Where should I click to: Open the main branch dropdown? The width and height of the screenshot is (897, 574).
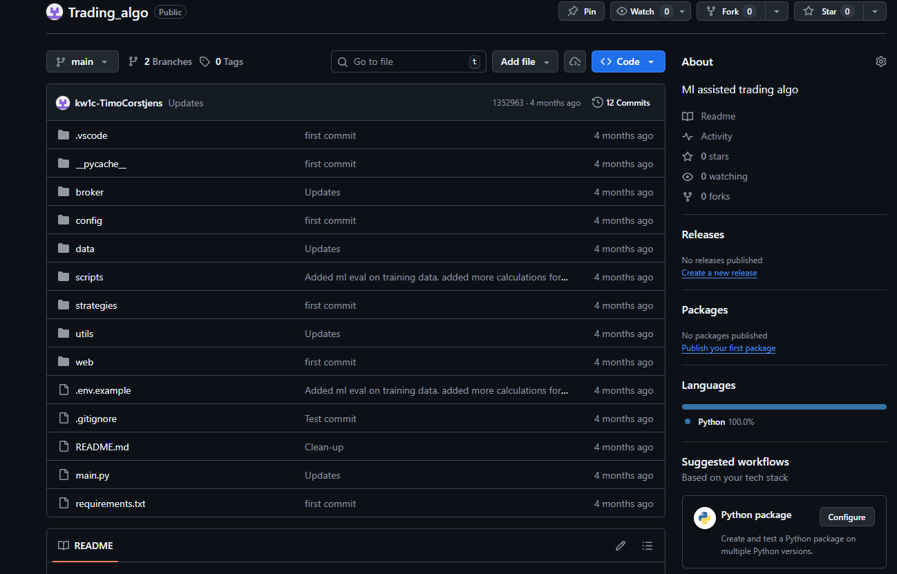pos(82,61)
